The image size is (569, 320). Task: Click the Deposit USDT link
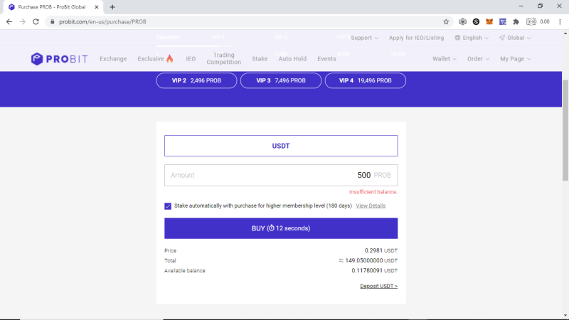pyautogui.click(x=379, y=287)
